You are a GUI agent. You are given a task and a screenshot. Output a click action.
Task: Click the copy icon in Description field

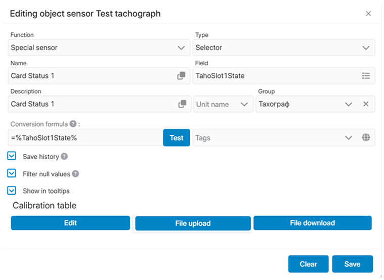pos(182,104)
